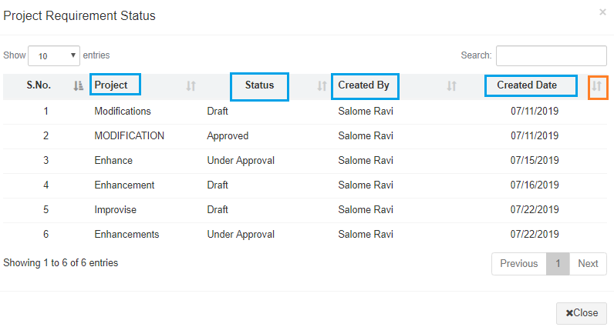Select the Modifications project row
Screen dimensions: 614x327
click(123, 112)
